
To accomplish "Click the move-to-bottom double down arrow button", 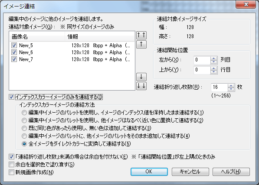I will click(141, 86).
